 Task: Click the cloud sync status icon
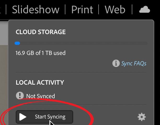coord(145,10)
